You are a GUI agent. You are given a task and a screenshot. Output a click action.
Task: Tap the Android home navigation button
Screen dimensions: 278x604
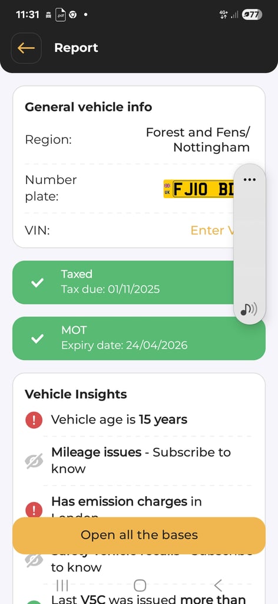140,586
